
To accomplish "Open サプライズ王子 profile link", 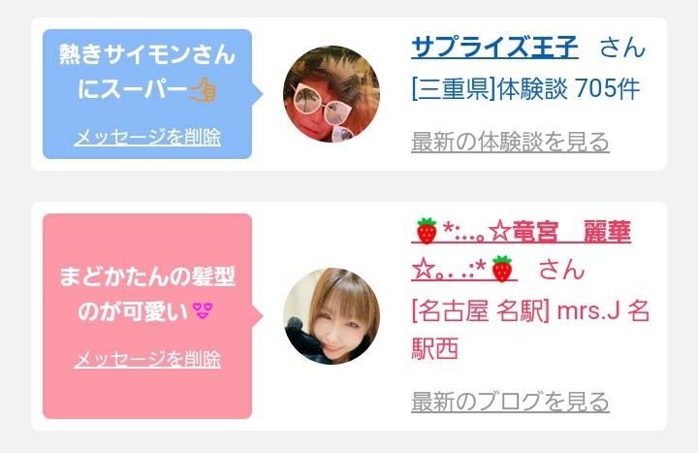I will coord(494,48).
